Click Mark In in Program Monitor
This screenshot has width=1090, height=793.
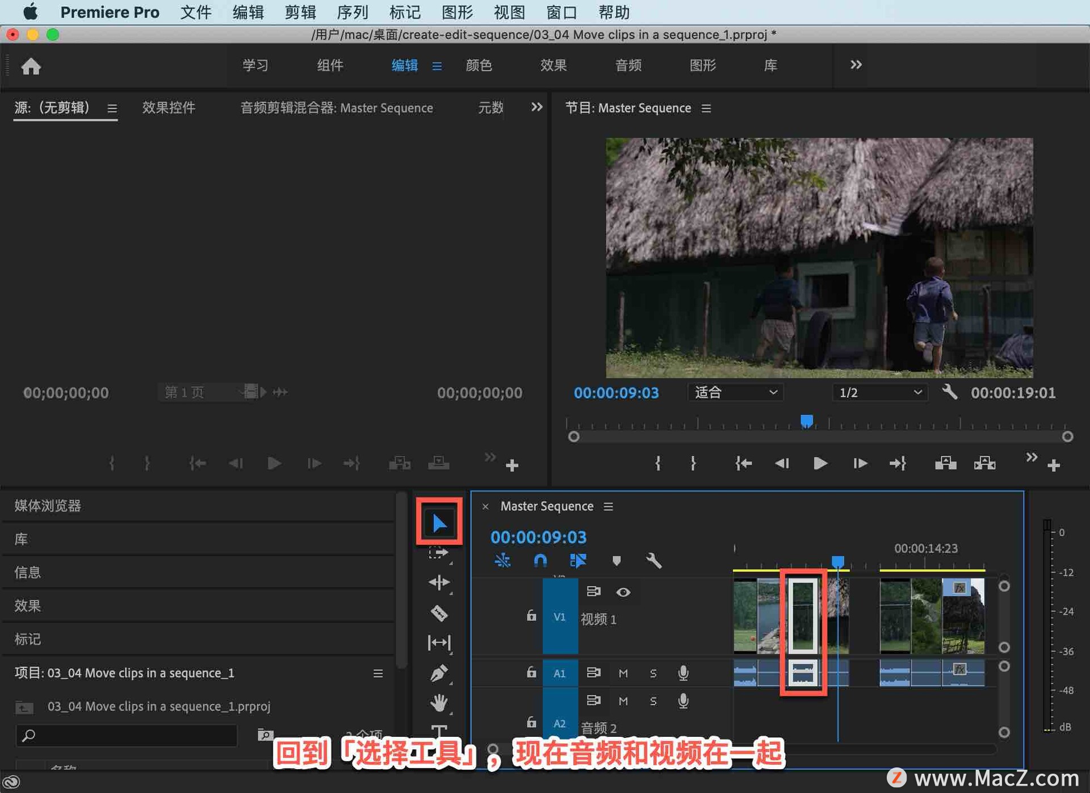[657, 464]
